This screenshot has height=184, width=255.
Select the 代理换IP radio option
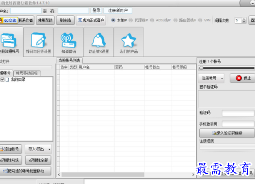click(130, 20)
